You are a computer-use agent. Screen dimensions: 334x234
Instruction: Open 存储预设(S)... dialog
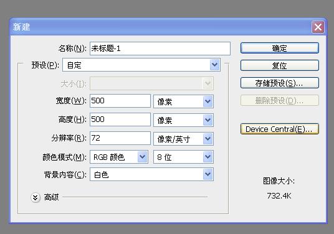pos(279,83)
